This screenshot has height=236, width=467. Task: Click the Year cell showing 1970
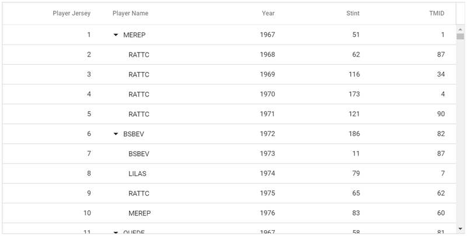point(267,94)
